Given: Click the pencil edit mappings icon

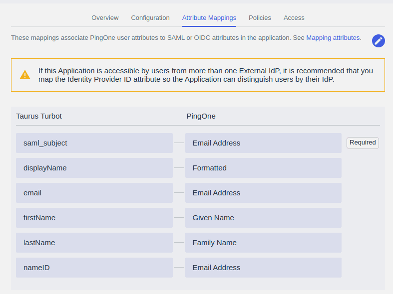Looking at the screenshot, I should click(378, 41).
